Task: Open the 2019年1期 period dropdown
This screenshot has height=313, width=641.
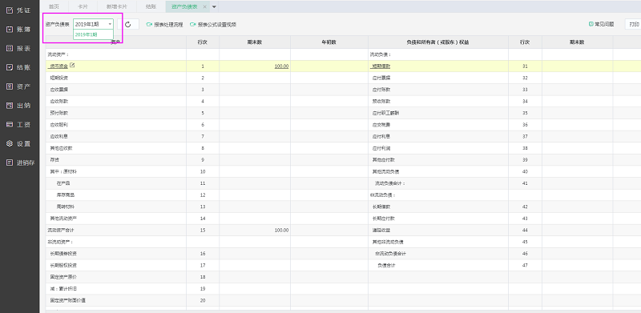Action: (x=93, y=25)
